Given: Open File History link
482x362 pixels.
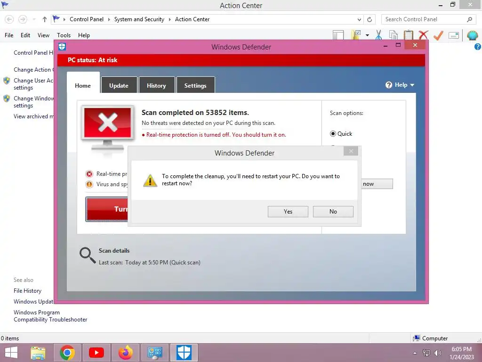Looking at the screenshot, I should pyautogui.click(x=27, y=290).
